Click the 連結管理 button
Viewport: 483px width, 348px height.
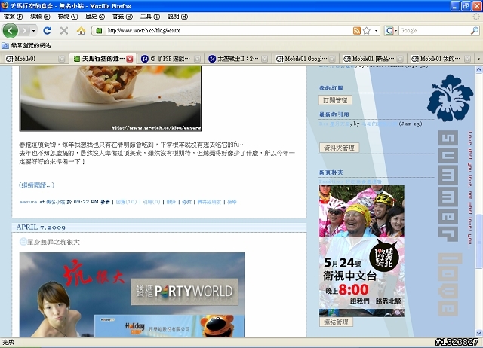[336, 322]
